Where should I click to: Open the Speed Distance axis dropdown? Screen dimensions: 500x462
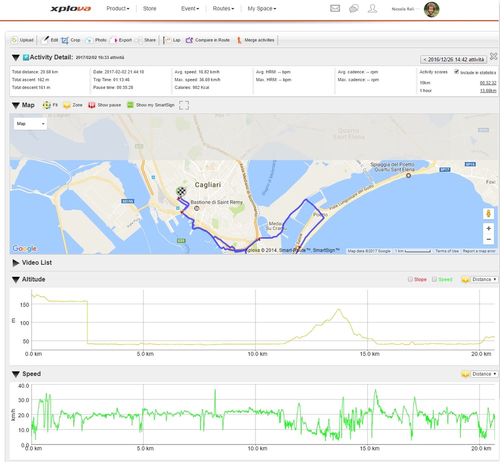[x=484, y=374]
